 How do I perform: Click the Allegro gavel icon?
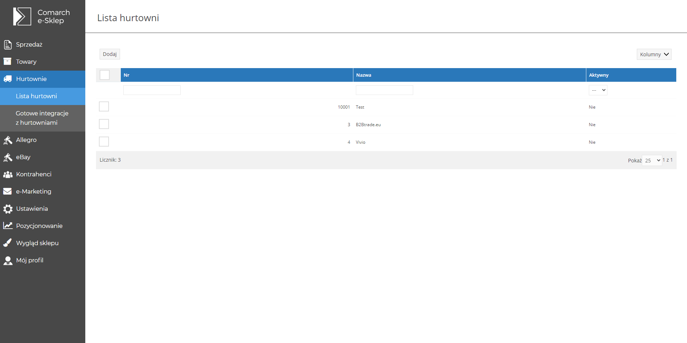(8, 140)
